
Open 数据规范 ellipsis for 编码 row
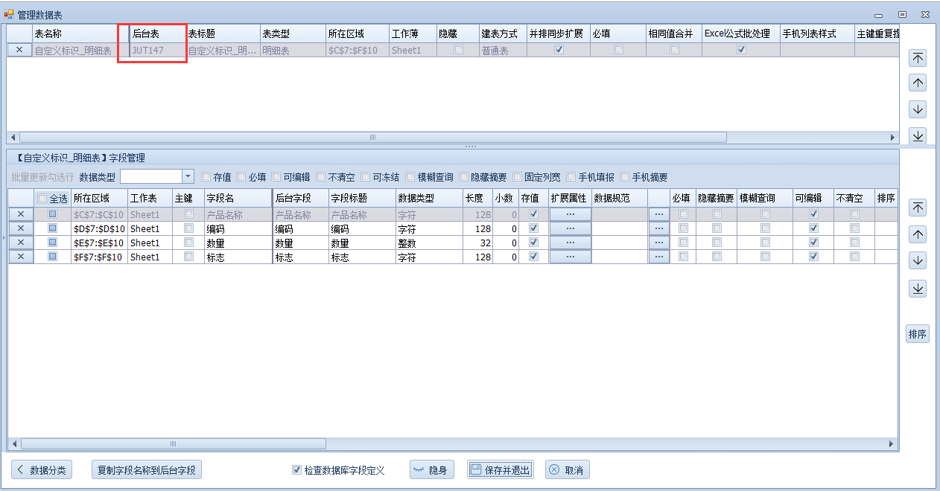[x=658, y=228]
